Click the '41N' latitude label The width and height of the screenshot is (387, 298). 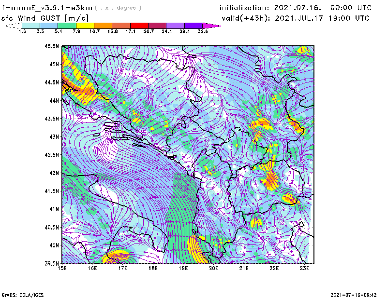point(54,209)
